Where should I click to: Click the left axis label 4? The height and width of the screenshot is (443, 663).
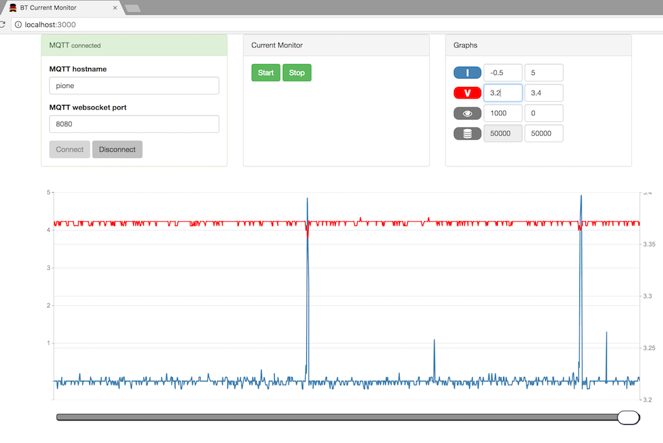pyautogui.click(x=48, y=230)
